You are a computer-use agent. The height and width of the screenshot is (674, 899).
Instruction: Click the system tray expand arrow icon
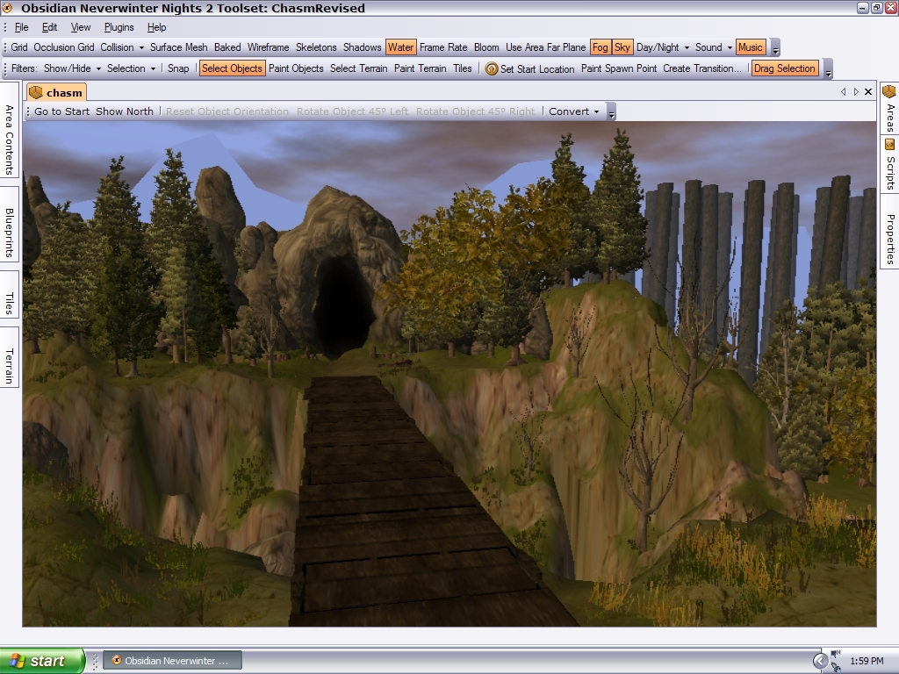pos(820,661)
